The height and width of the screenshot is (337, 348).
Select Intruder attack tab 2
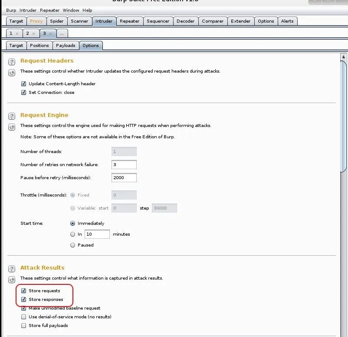coord(27,33)
